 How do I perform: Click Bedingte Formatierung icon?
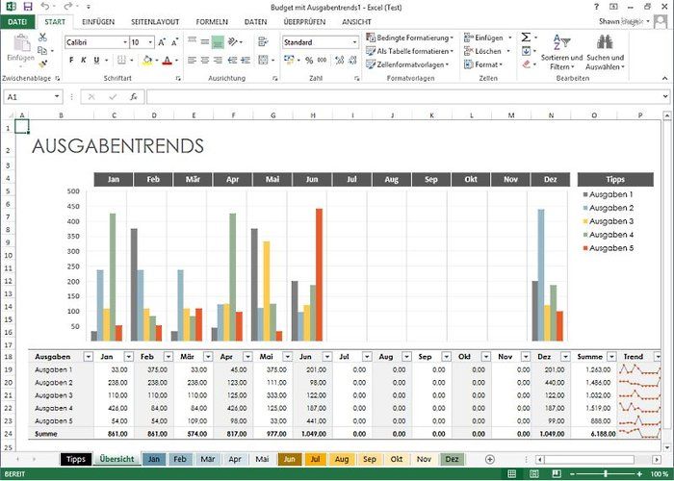pyautogui.click(x=371, y=38)
